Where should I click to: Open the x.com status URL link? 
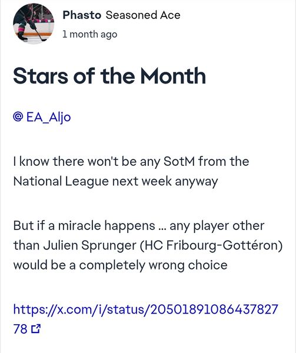click(145, 319)
